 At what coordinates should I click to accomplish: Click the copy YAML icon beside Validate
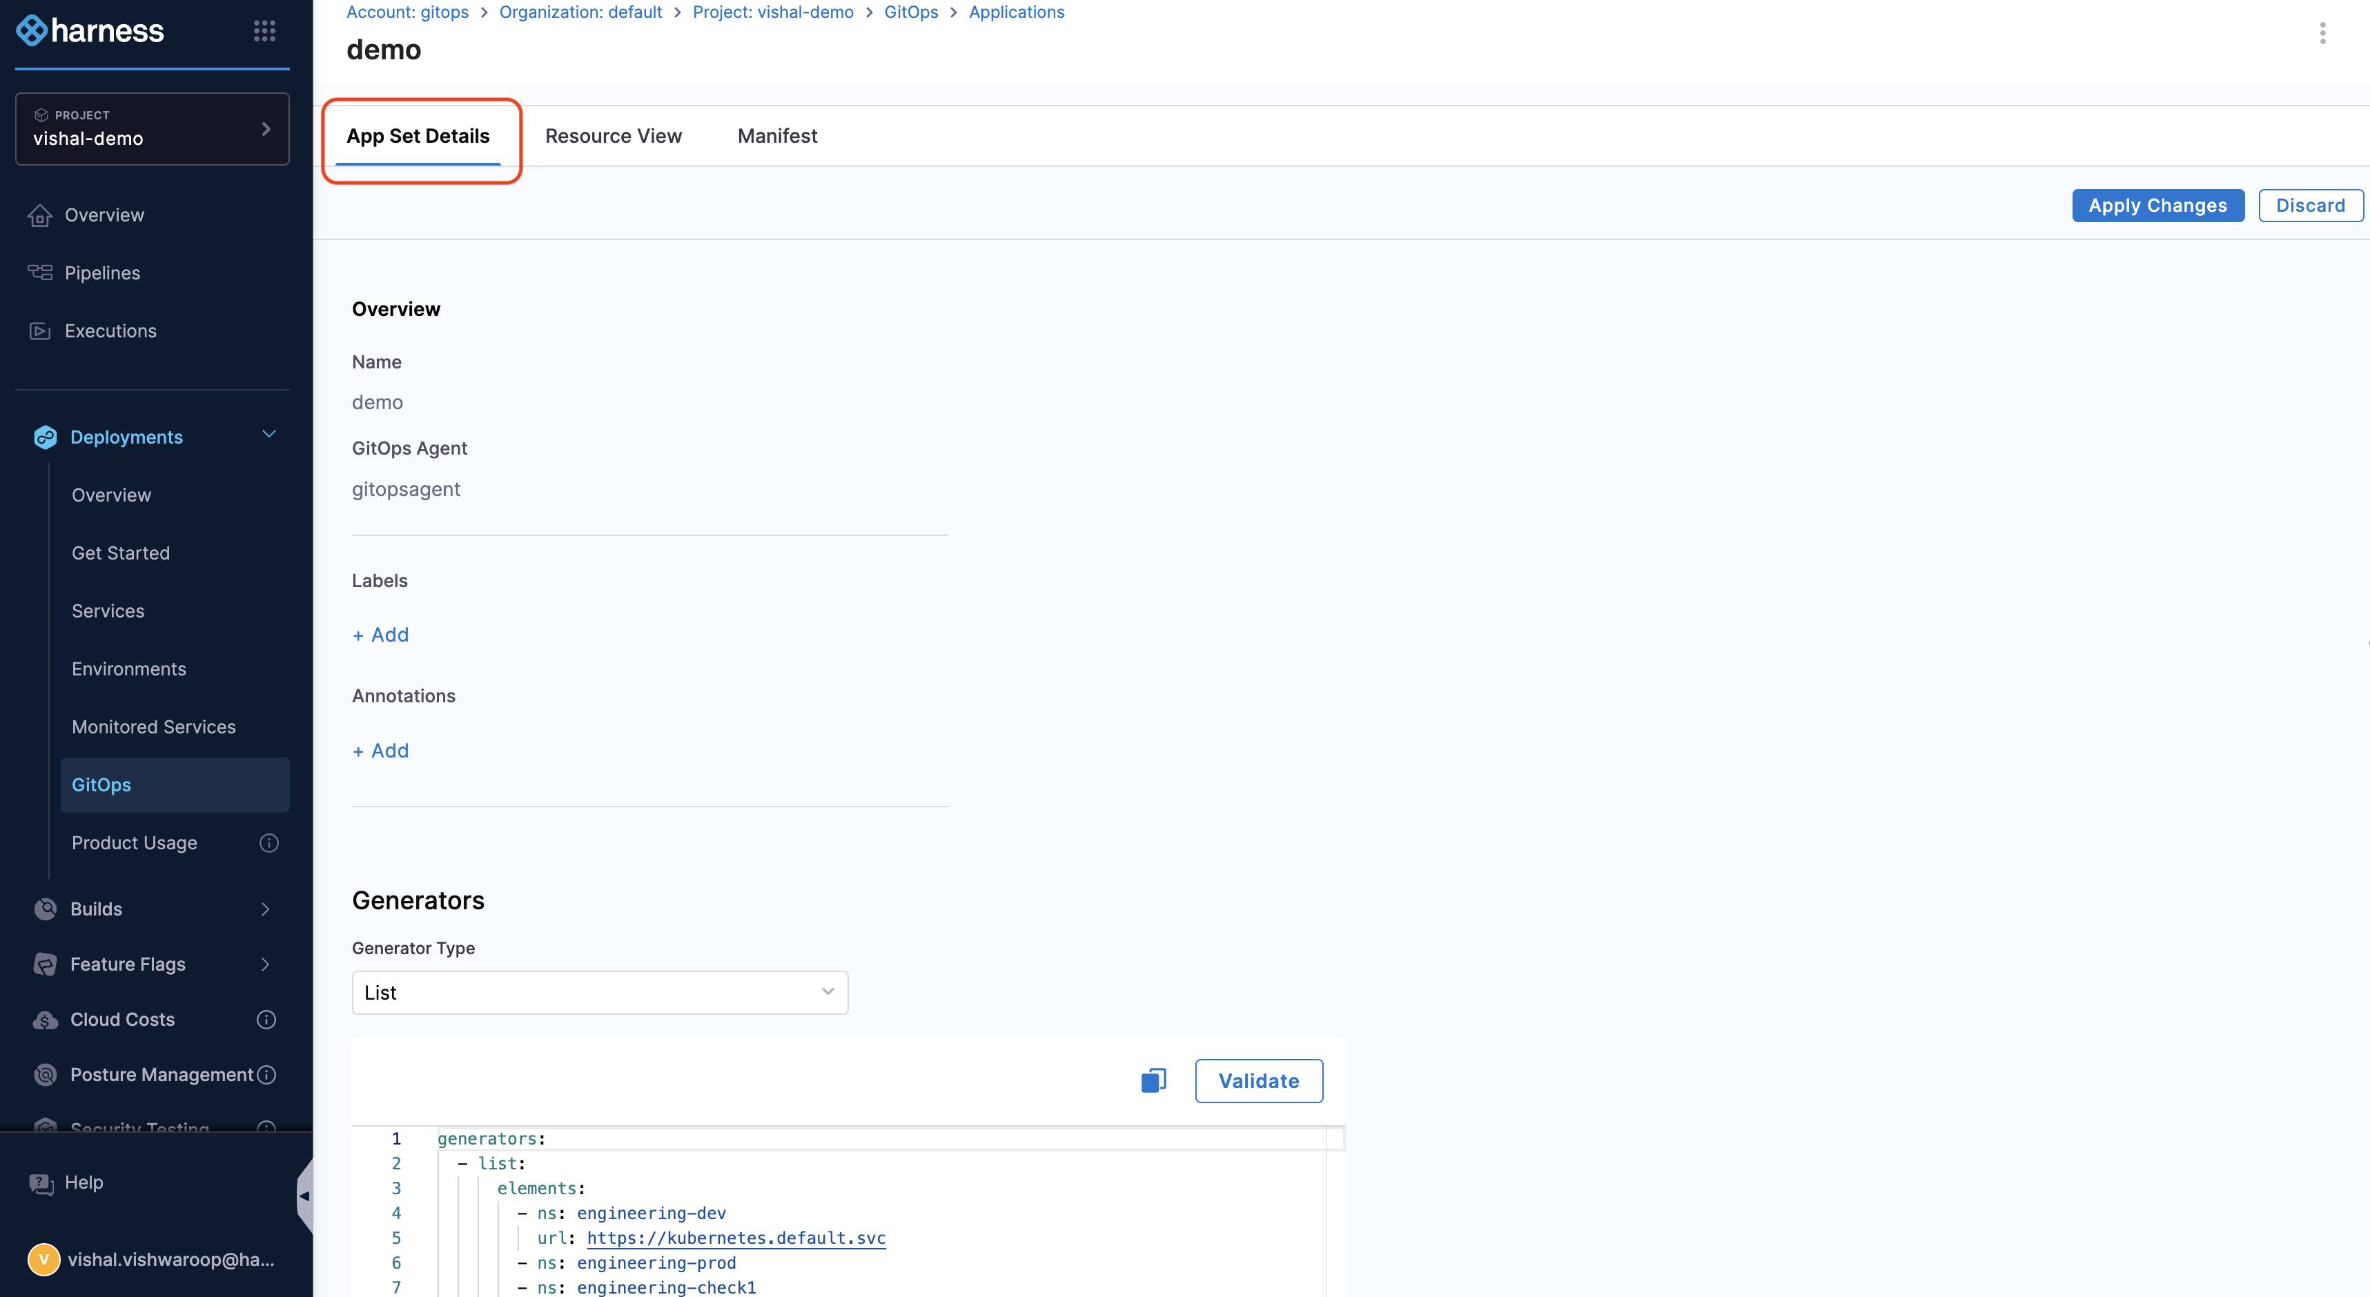point(1153,1080)
